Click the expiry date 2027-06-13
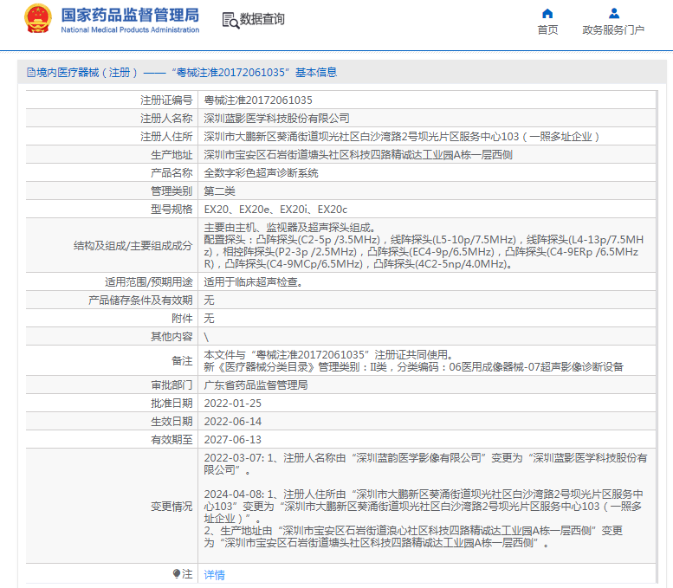Viewport: 673px width, 588px height. tap(232, 440)
